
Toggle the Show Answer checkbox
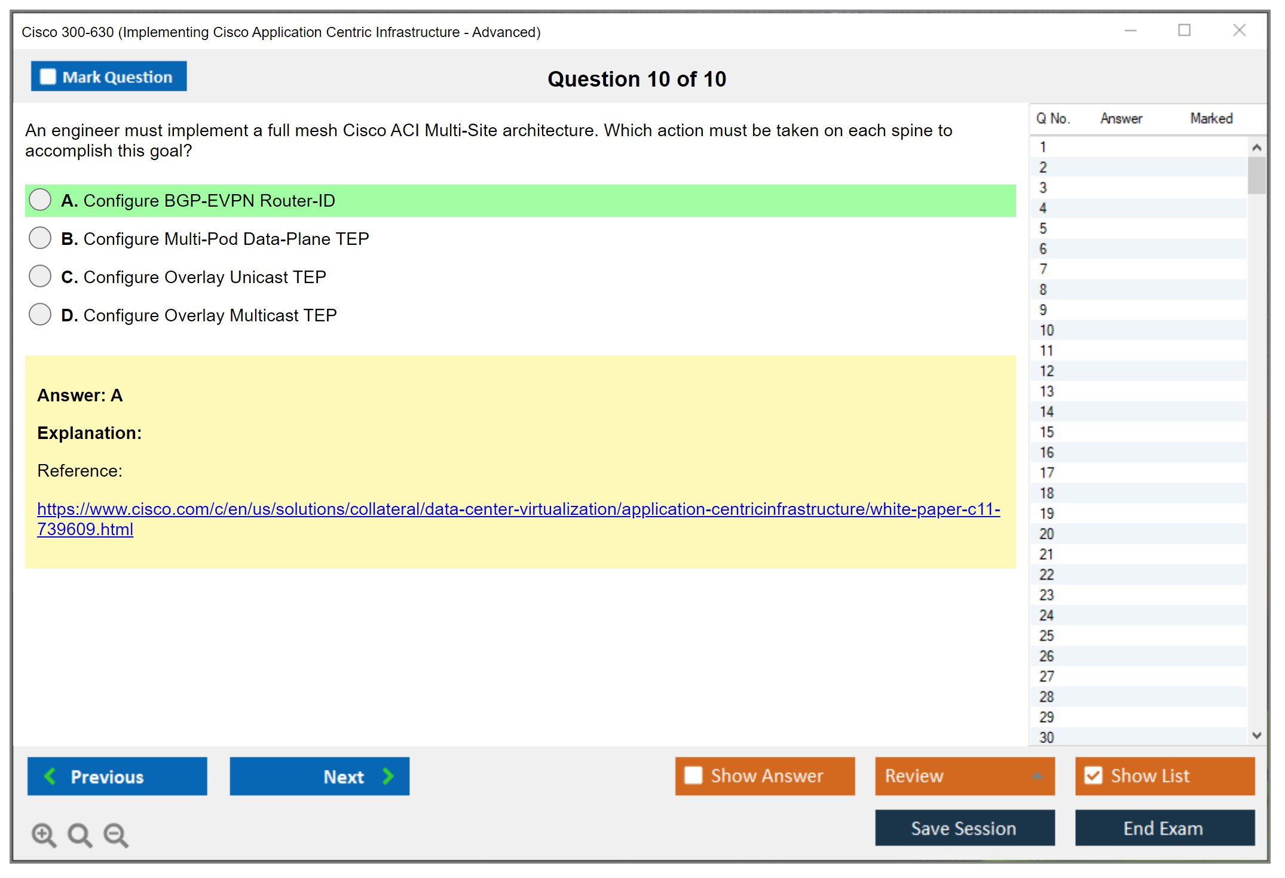point(693,775)
